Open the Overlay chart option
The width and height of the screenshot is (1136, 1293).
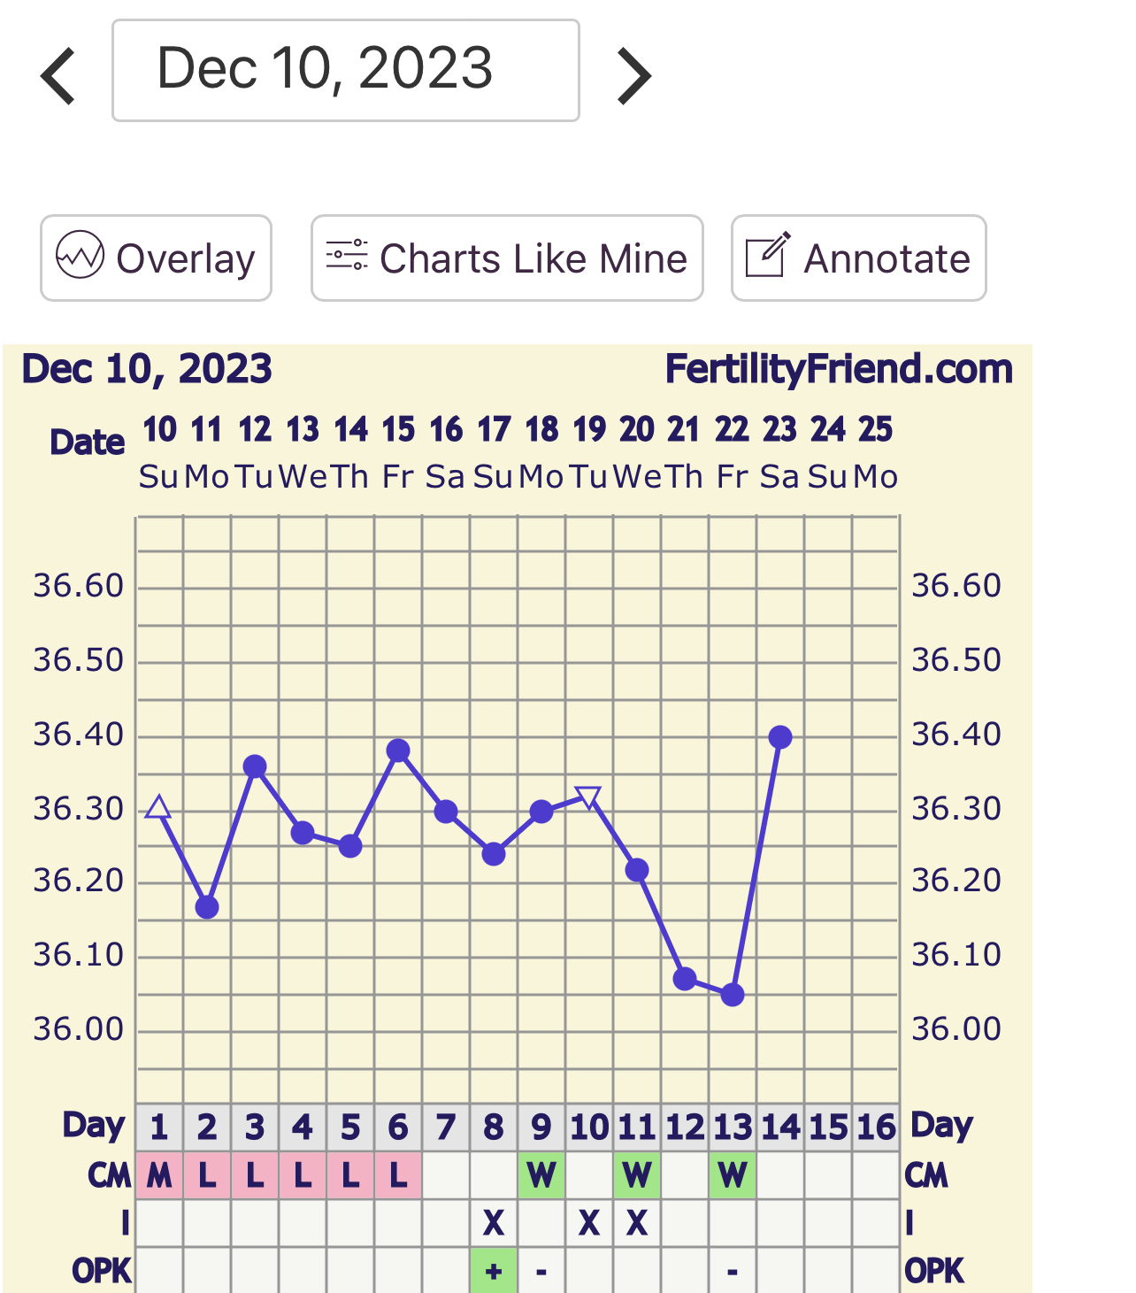pos(156,258)
